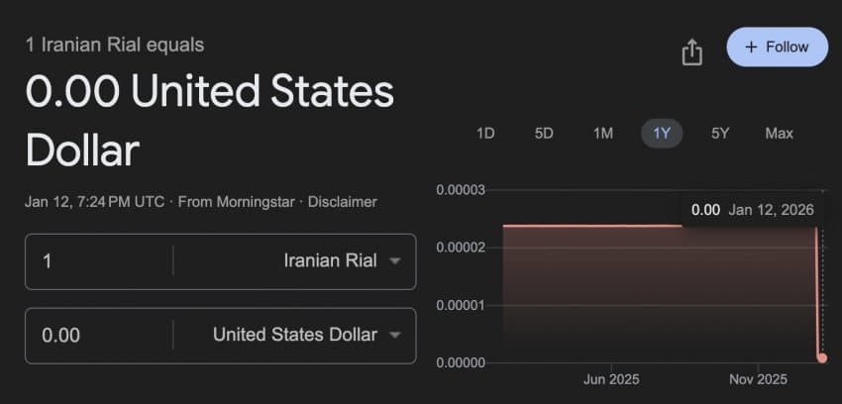Click the share icon
842x404 pixels.
[x=691, y=52]
